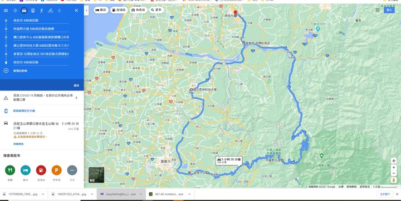Screen dimensions: 401x201
Task: Click the 新增目的地 add destination text
Action: pyautogui.click(x=20, y=71)
